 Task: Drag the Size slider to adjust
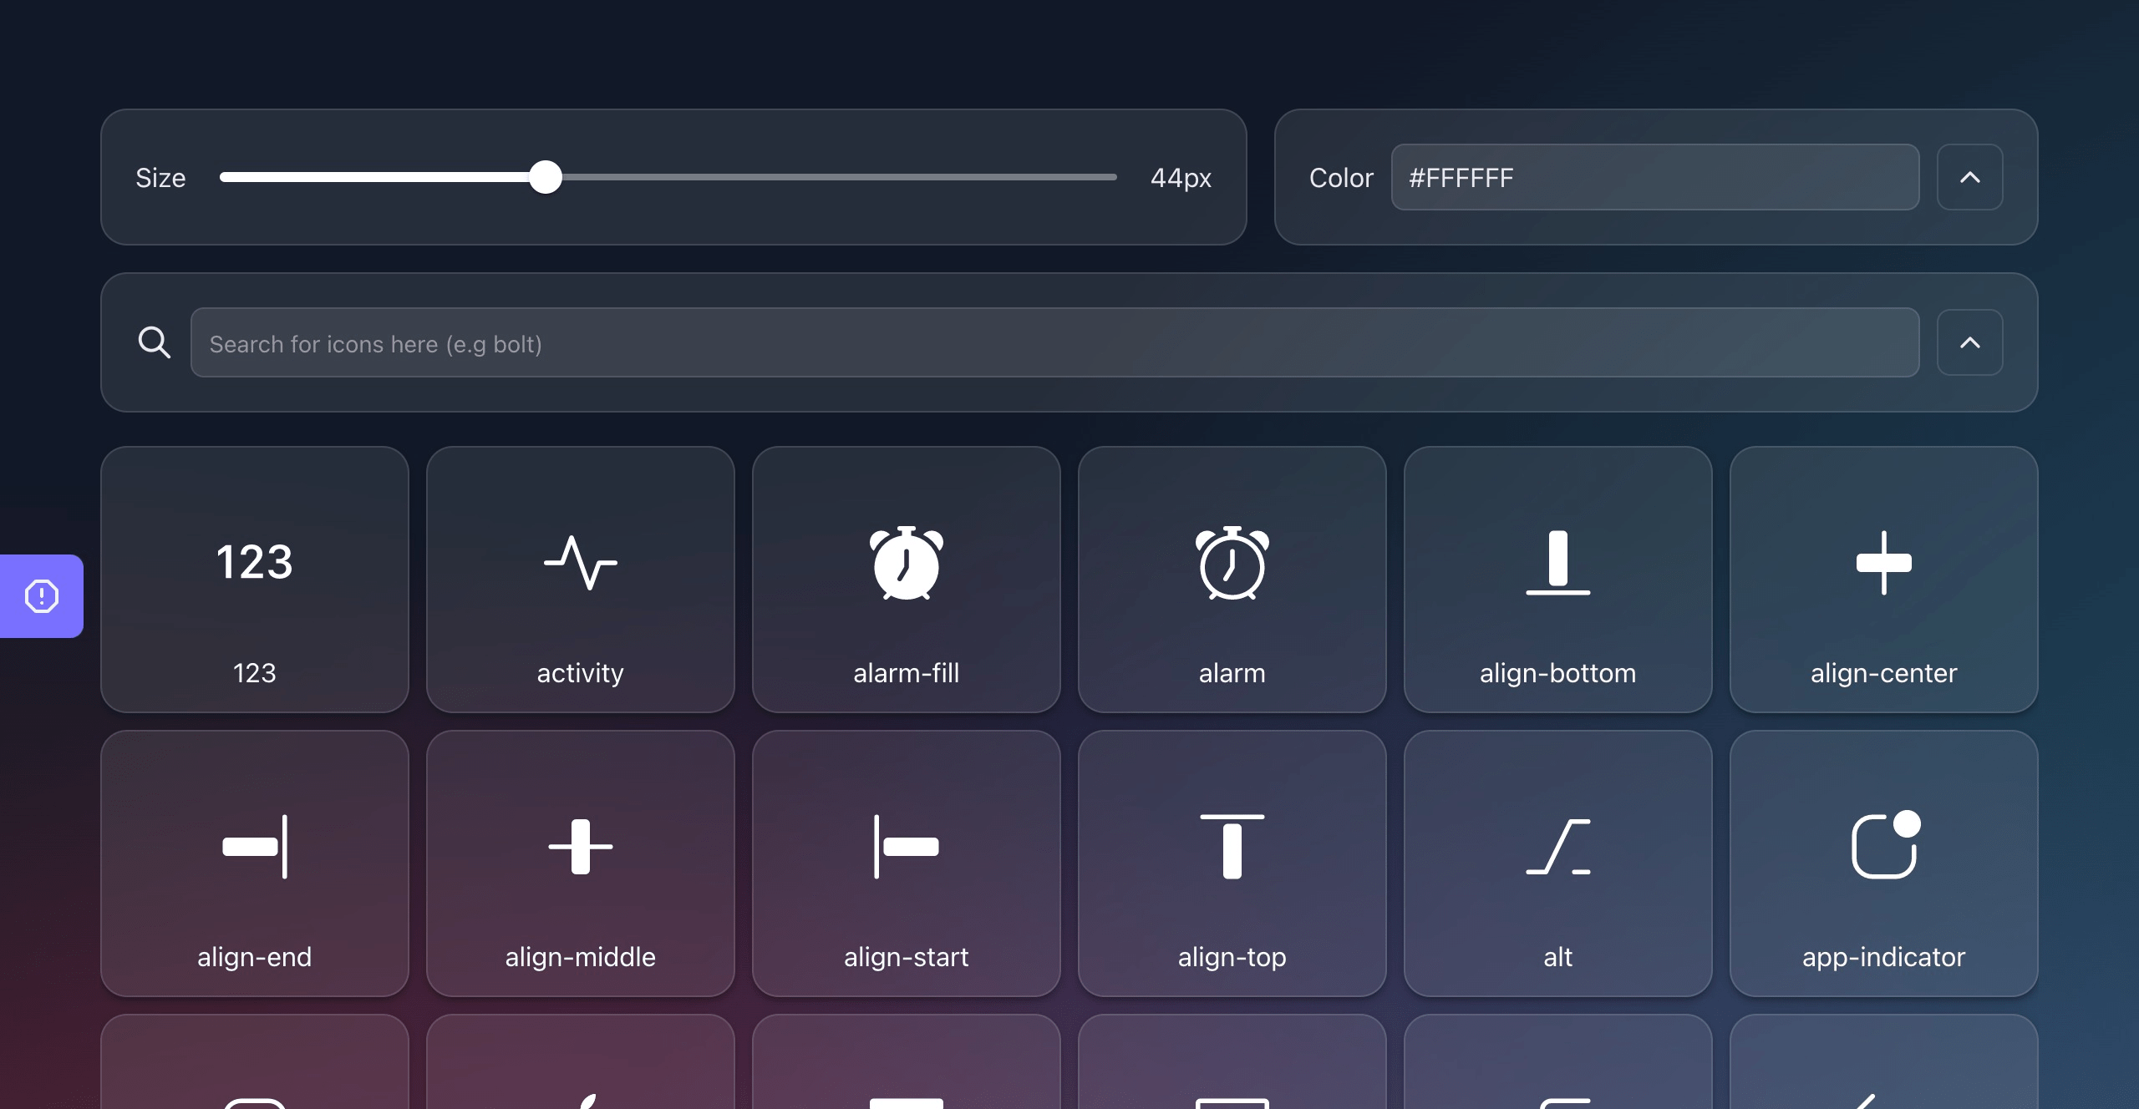point(546,177)
